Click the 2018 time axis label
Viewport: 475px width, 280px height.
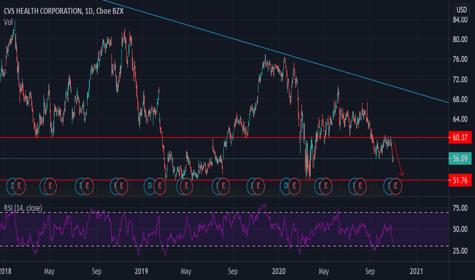coord(6,271)
